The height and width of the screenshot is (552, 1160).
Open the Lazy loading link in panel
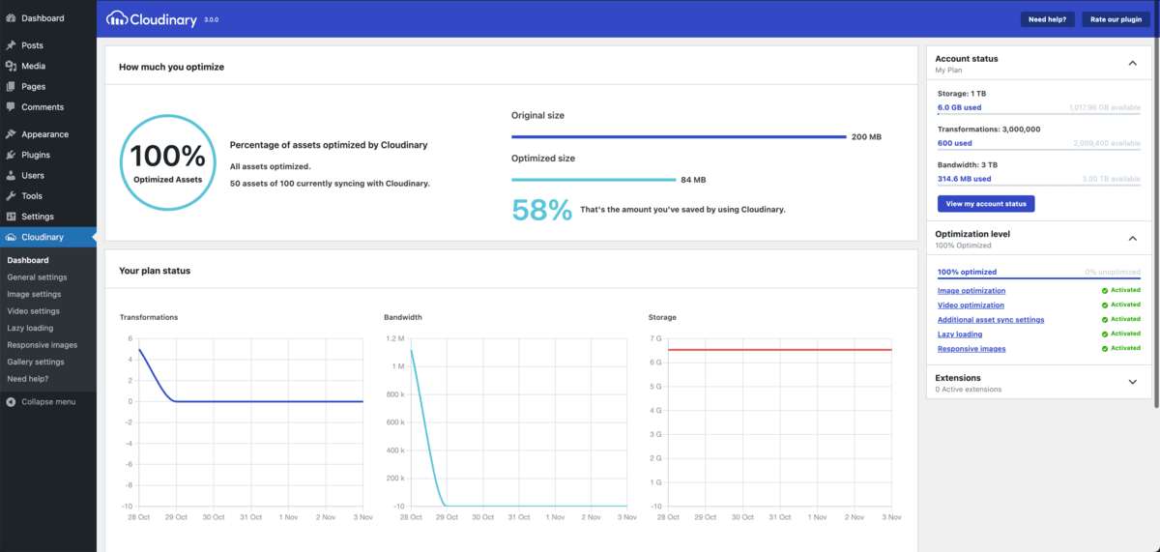coord(960,334)
